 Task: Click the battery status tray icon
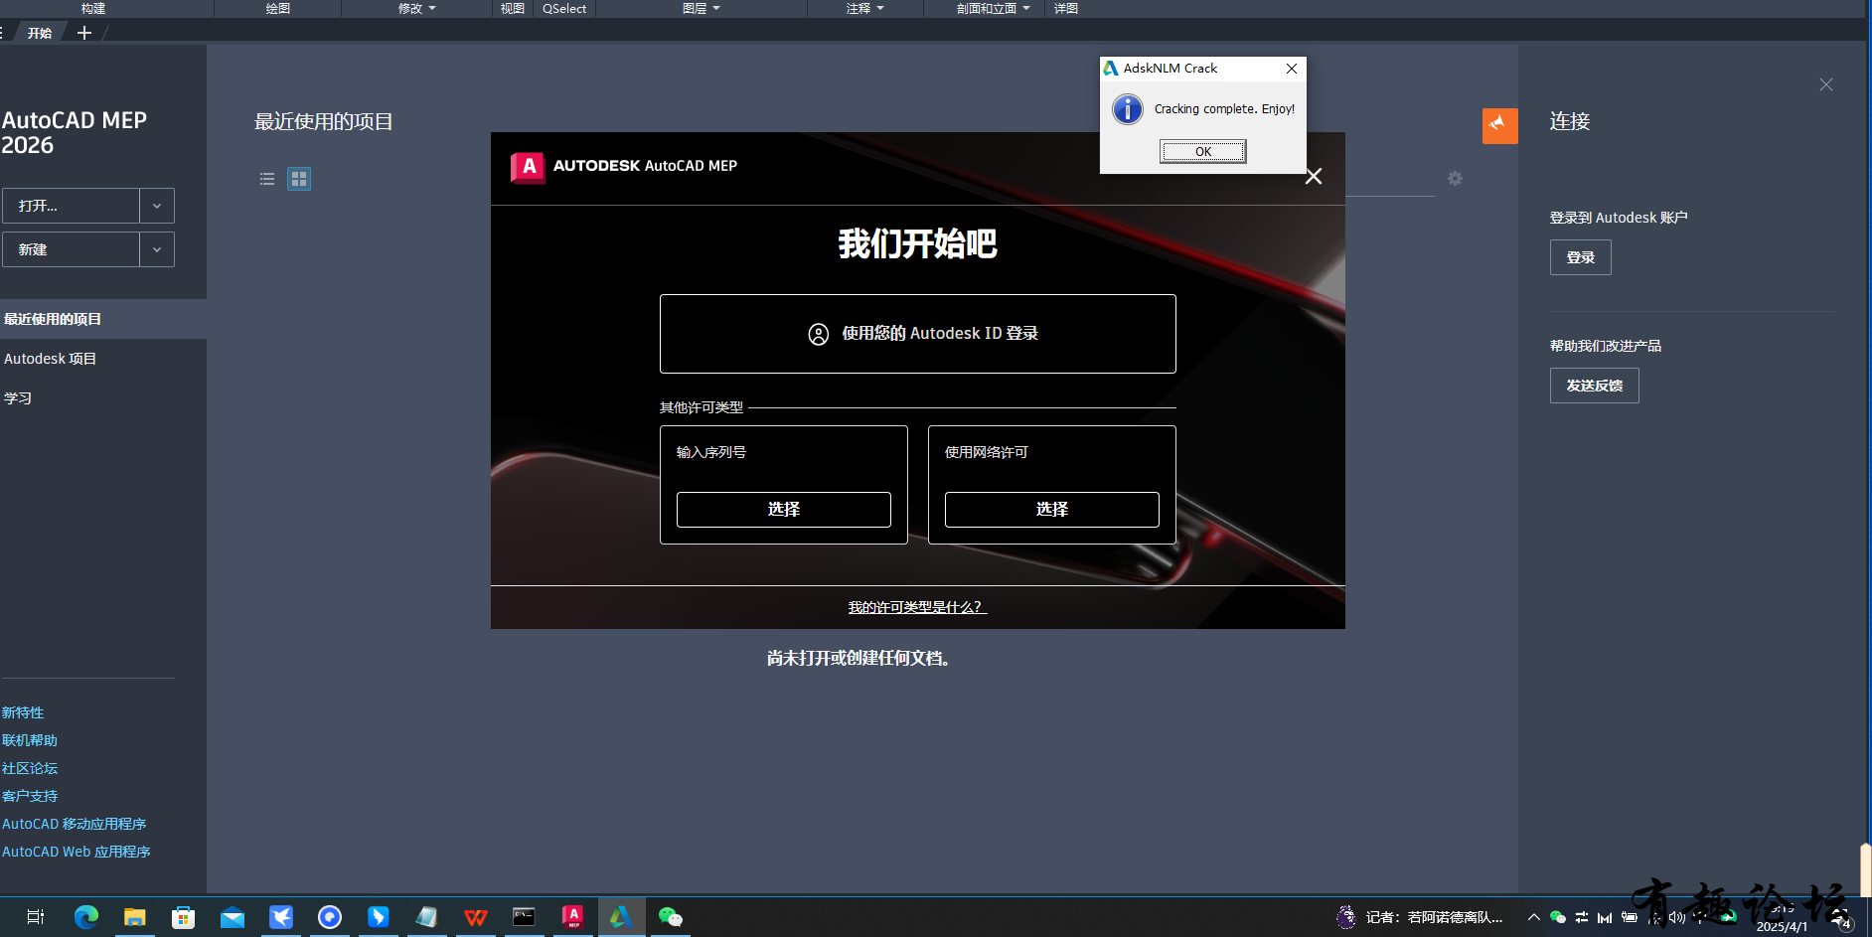point(1629,917)
